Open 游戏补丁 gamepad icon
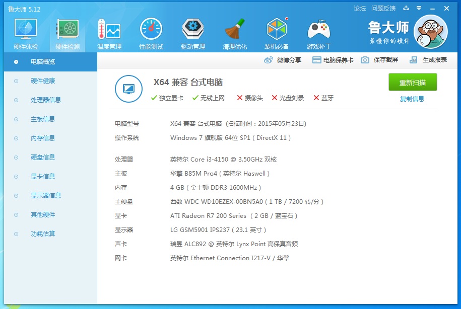 point(319,34)
